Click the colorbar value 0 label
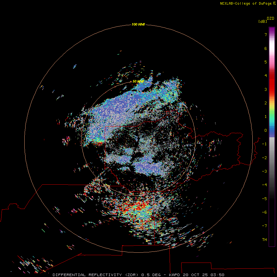This screenshot has width=277, height=277. 266,130
